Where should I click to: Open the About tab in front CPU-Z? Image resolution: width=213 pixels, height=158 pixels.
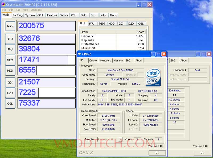[x=139, y=61]
